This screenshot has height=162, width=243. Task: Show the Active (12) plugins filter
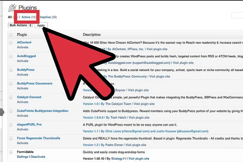tap(29, 17)
